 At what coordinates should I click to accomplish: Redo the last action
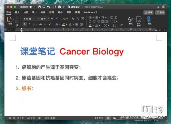click(x=55, y=7)
